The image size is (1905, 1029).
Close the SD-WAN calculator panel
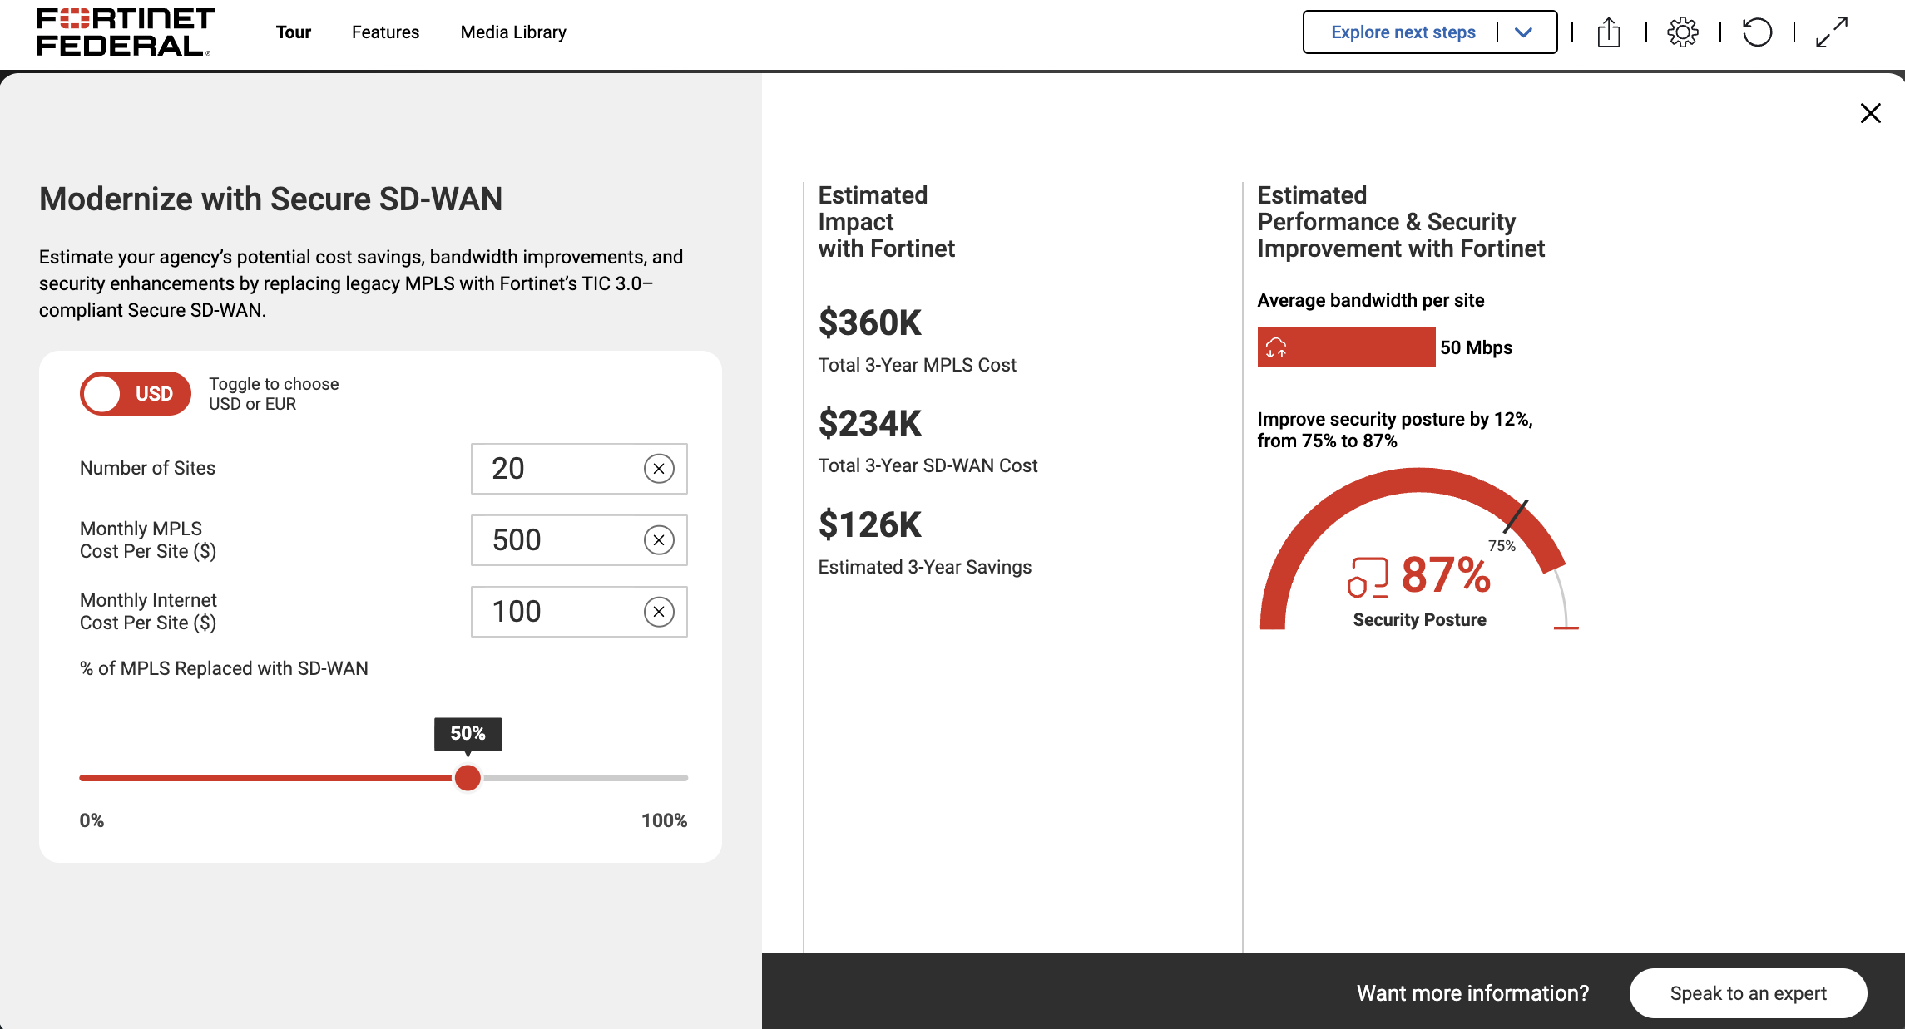click(1870, 113)
